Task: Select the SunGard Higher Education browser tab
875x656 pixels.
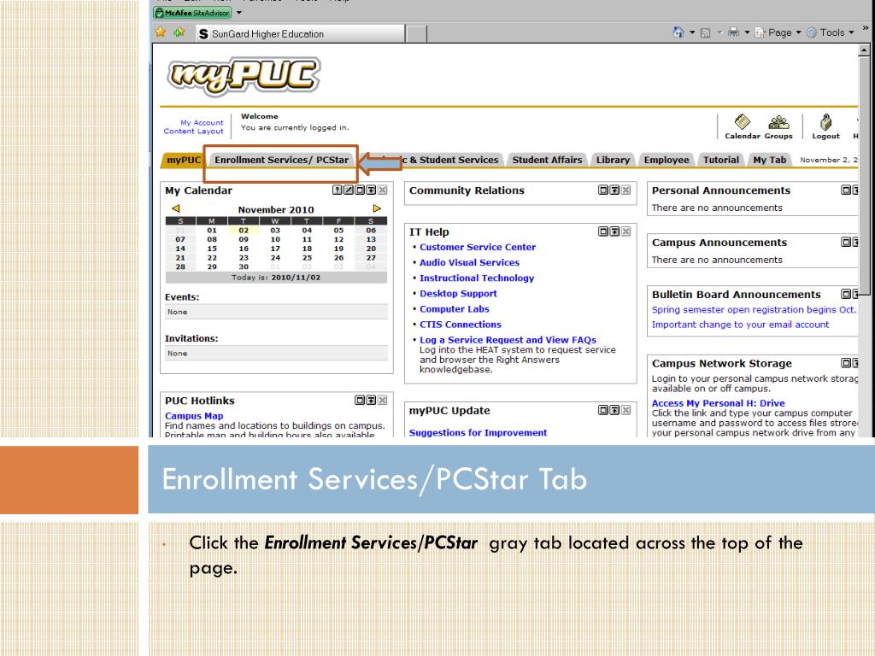Action: (300, 33)
